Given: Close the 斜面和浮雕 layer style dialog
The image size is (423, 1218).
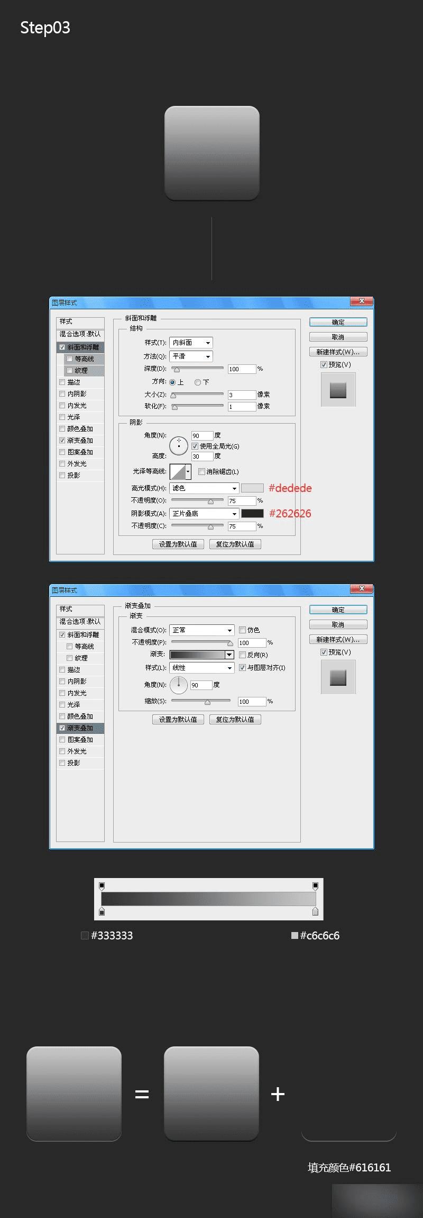Looking at the screenshot, I should 362,301.
